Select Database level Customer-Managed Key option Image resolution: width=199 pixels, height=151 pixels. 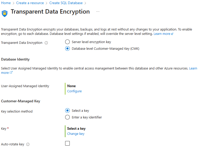[x=67, y=48]
